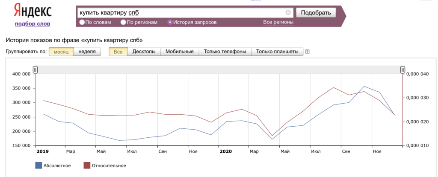Image resolution: width=438 pixels, height=177 pixels.
Task: Filter by Десктопы
Action: point(144,52)
